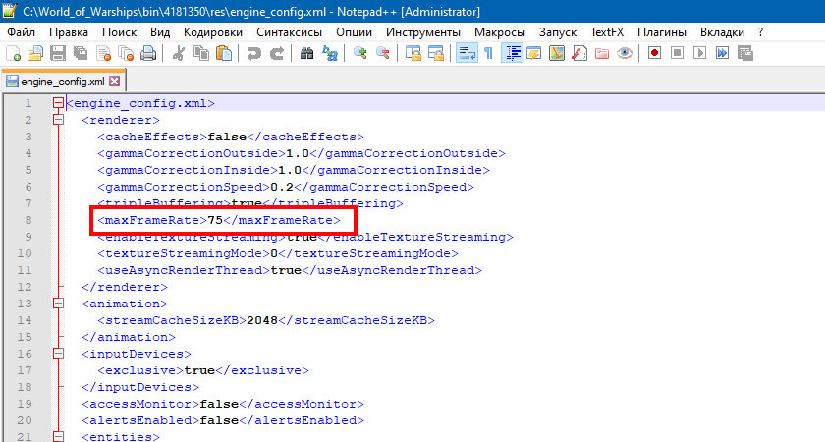
Task: Open the Кодировки menu
Action: point(213,32)
